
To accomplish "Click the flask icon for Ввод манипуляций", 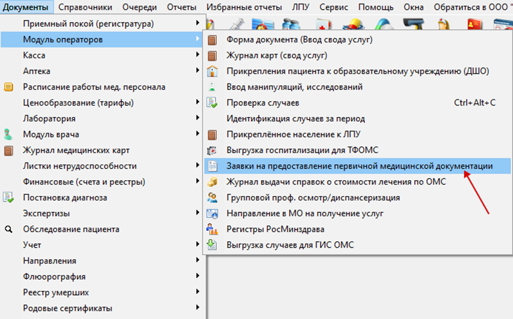I will pos(212,87).
